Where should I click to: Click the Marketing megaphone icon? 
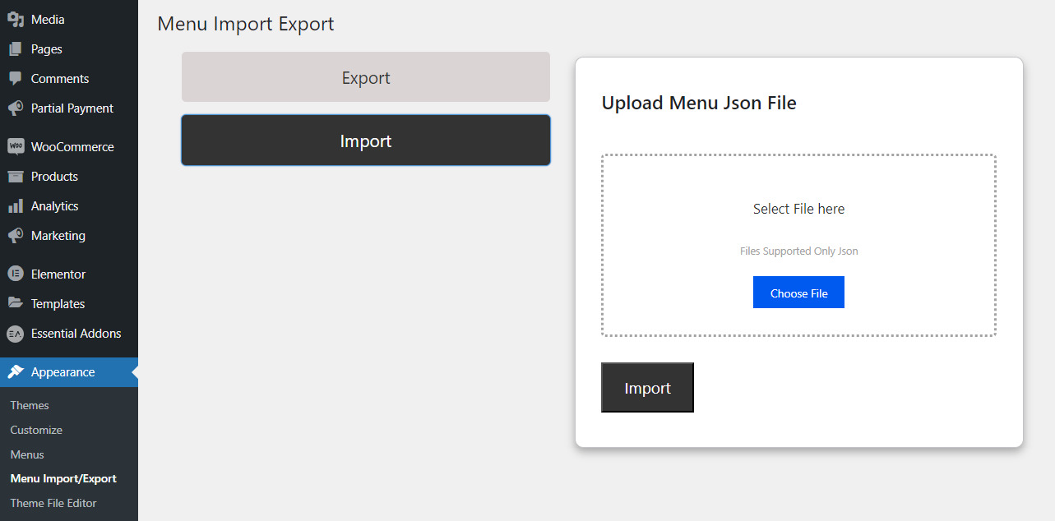tap(15, 236)
